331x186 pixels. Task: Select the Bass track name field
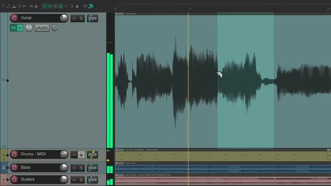[x=39, y=167]
